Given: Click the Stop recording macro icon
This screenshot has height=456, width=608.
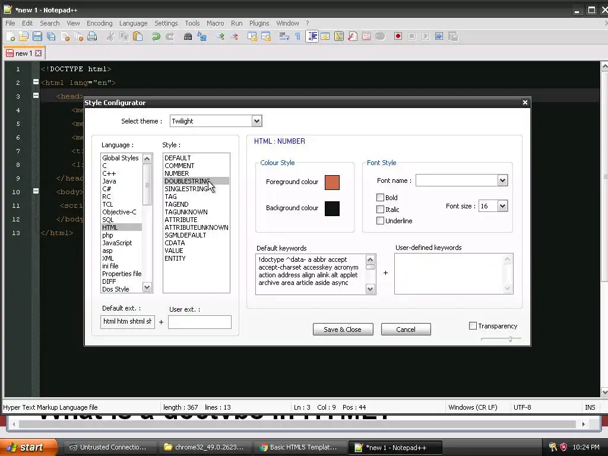Looking at the screenshot, I should 412,36.
